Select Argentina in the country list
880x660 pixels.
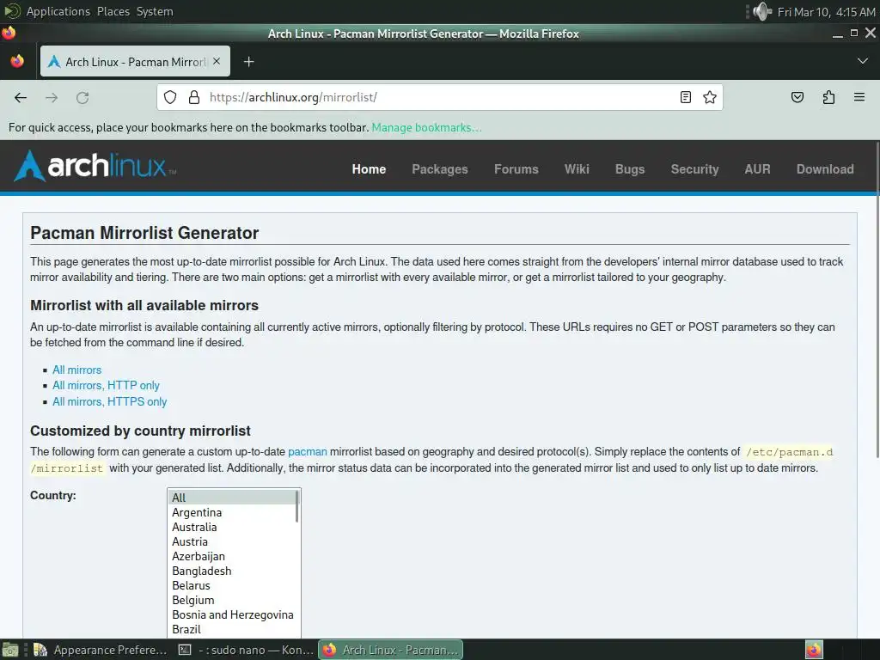232,512
